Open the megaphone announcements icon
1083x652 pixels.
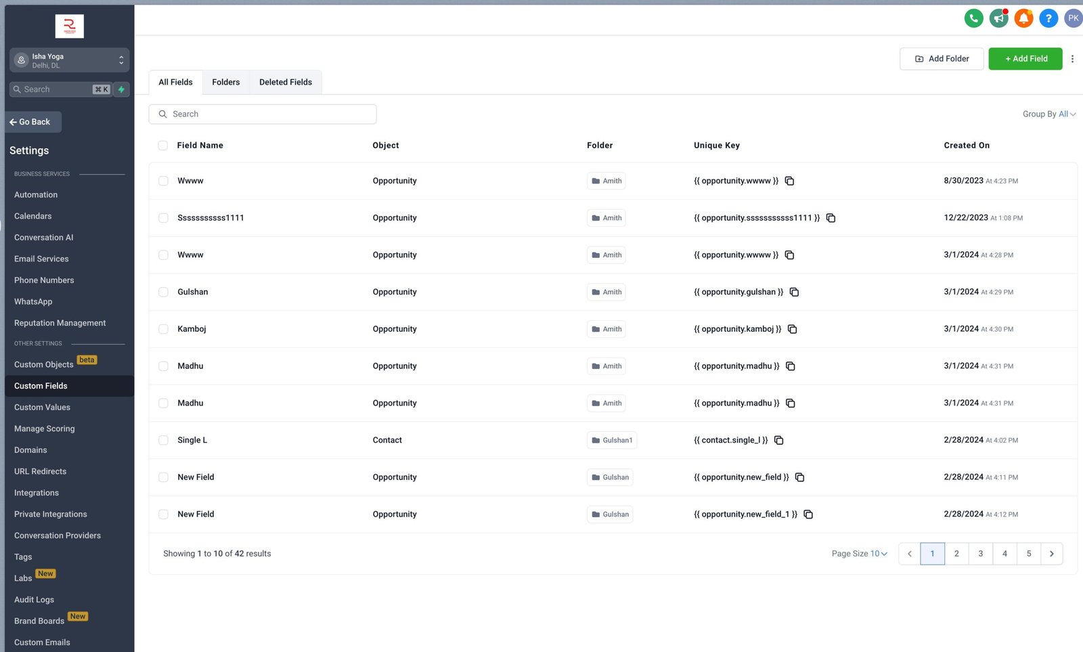tap(998, 18)
